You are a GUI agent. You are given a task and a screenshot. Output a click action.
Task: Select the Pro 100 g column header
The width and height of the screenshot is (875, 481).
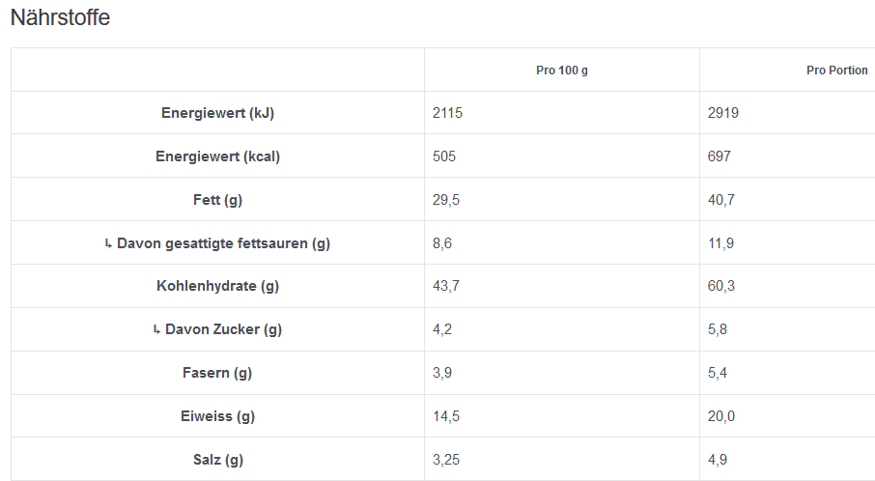[x=561, y=71]
